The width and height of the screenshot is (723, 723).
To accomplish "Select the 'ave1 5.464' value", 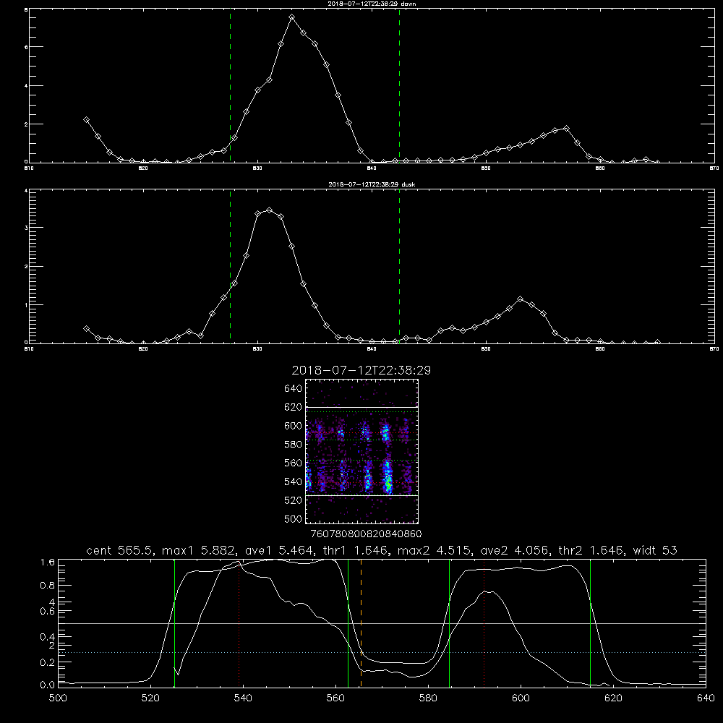I will click(280, 550).
